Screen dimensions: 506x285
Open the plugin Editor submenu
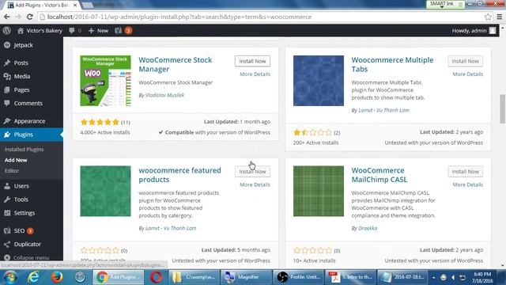[12, 171]
